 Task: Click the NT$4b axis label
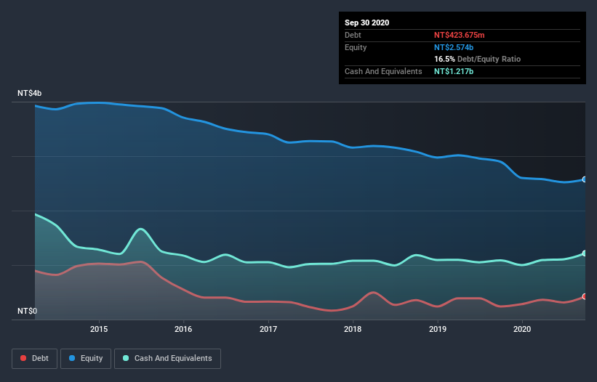point(30,93)
